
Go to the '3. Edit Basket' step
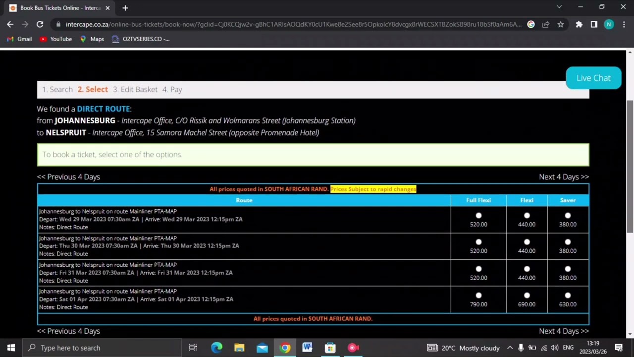pos(135,89)
